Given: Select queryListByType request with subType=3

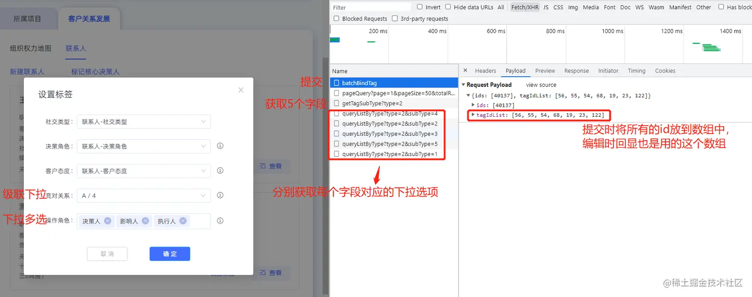Looking at the screenshot, I should point(394,134).
